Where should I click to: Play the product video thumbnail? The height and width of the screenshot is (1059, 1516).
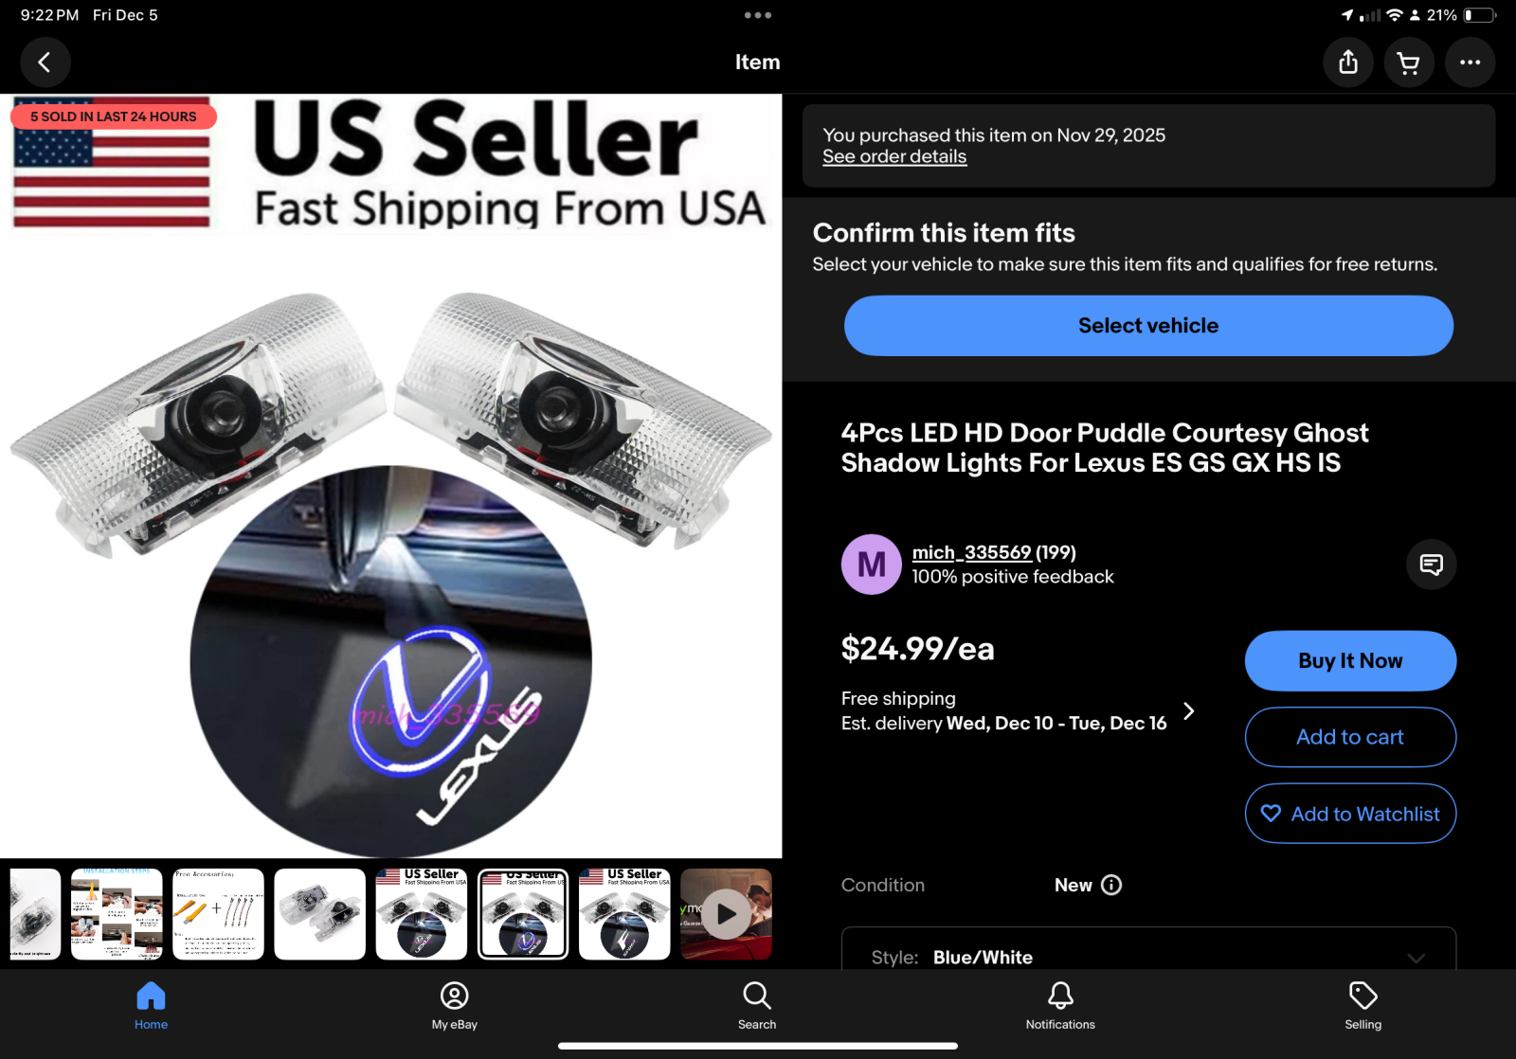pyautogui.click(x=727, y=914)
